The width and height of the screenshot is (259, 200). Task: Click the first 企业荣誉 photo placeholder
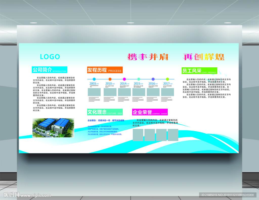tap(138, 135)
